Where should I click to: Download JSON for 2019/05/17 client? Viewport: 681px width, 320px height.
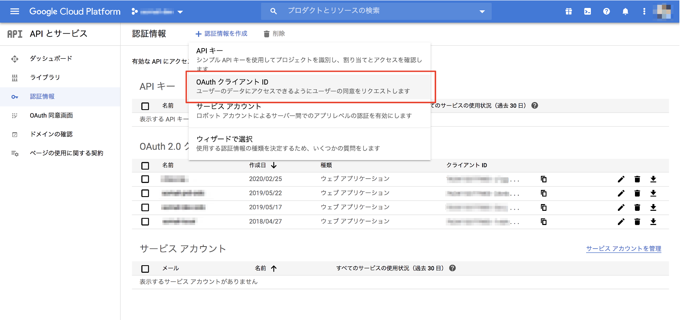tap(653, 207)
